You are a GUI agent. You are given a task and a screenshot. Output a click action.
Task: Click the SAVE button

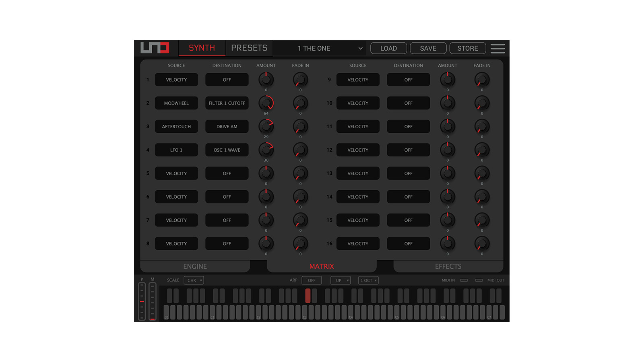tap(428, 48)
